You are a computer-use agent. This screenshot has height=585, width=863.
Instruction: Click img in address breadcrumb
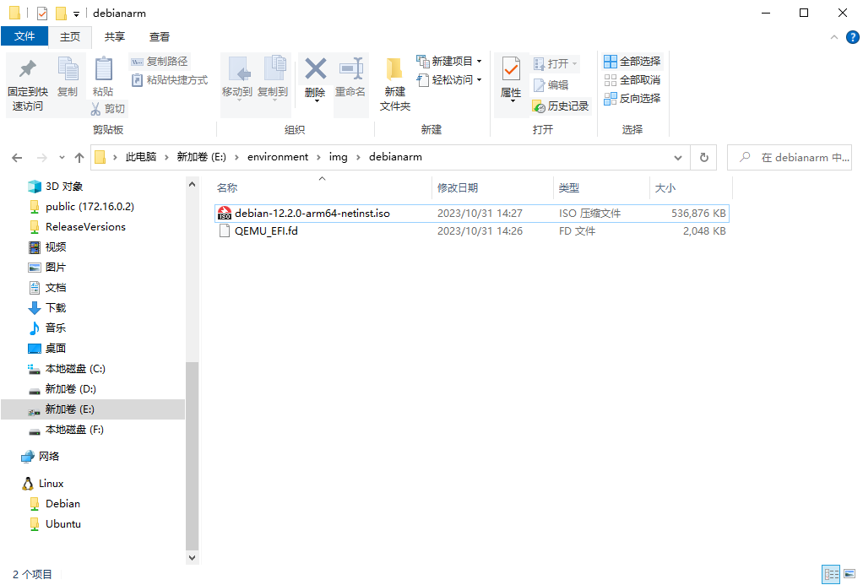click(339, 157)
